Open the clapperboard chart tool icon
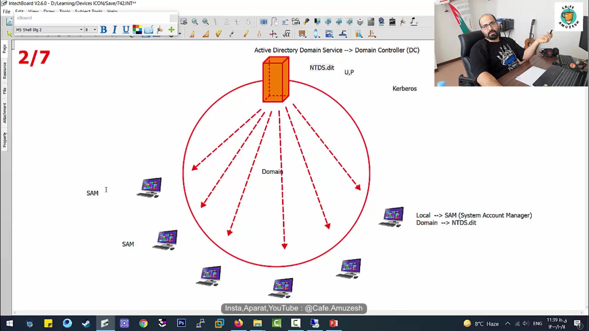This screenshot has height=331, width=589. (x=392, y=21)
